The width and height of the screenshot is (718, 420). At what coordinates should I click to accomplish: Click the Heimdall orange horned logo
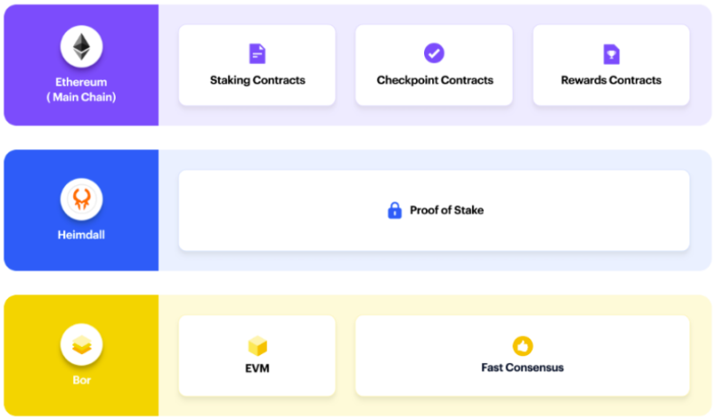[x=81, y=200]
